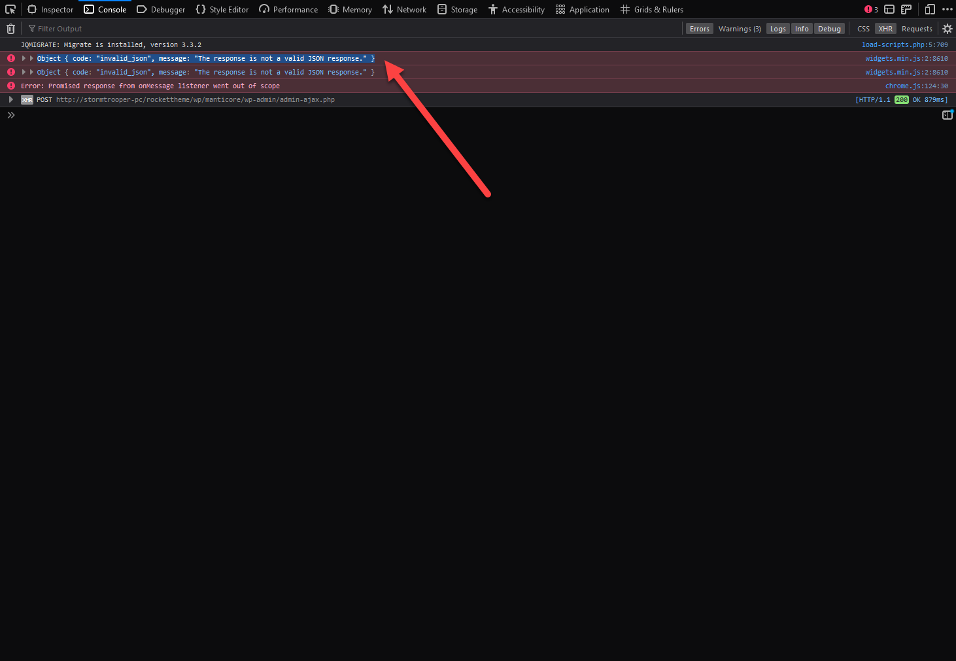This screenshot has height=661, width=956.
Task: Click the 200 status code badge
Action: [902, 100]
